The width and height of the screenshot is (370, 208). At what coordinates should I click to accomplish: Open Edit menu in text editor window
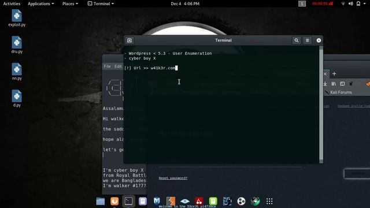pos(118,66)
